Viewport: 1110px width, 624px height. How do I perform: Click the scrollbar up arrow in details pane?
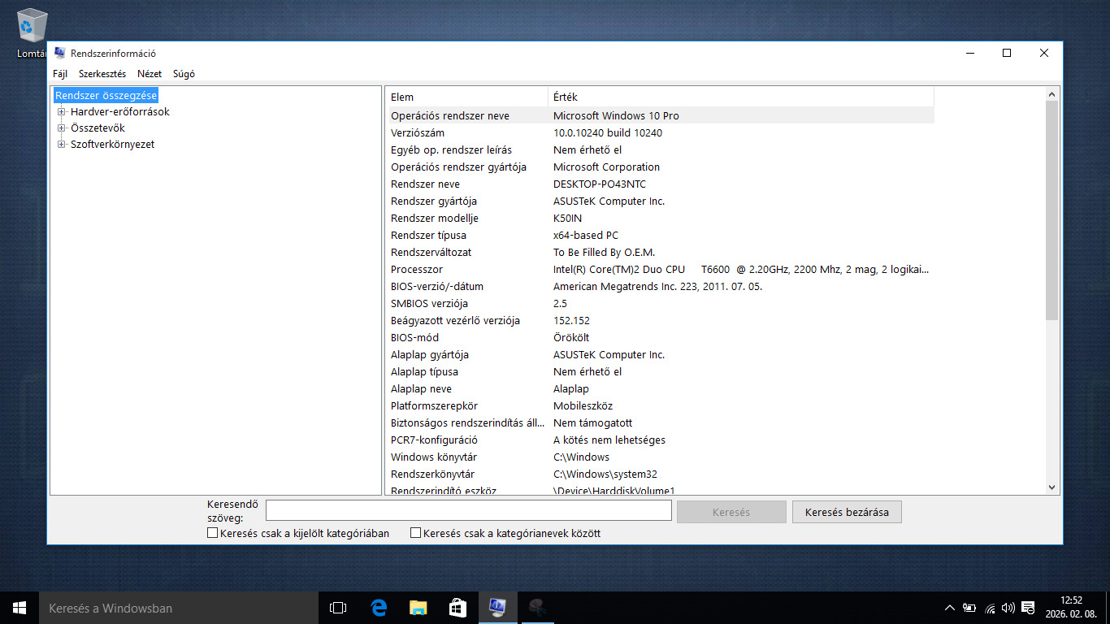tap(1052, 94)
